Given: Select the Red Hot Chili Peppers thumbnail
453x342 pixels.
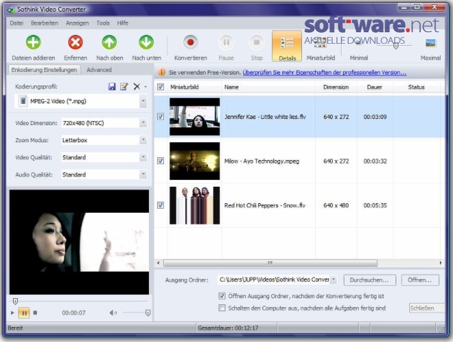Looking at the screenshot, I should pyautogui.click(x=195, y=205).
